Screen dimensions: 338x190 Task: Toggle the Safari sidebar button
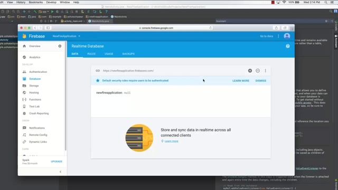(x=48, y=28)
